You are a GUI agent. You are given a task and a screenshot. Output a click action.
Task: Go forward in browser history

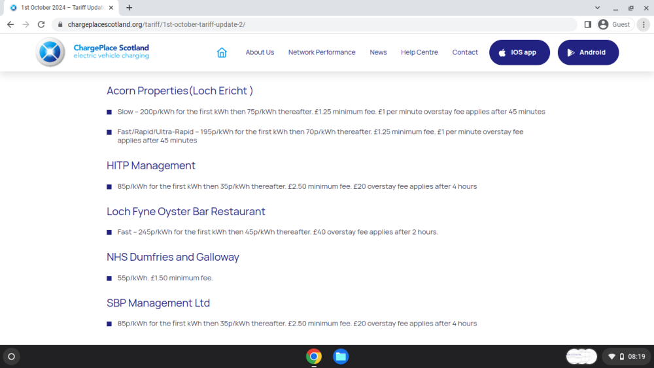26,25
